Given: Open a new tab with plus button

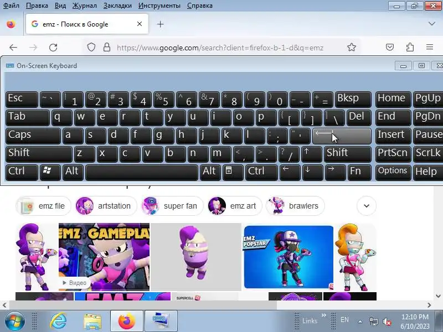Looking at the screenshot, I should [160, 24].
